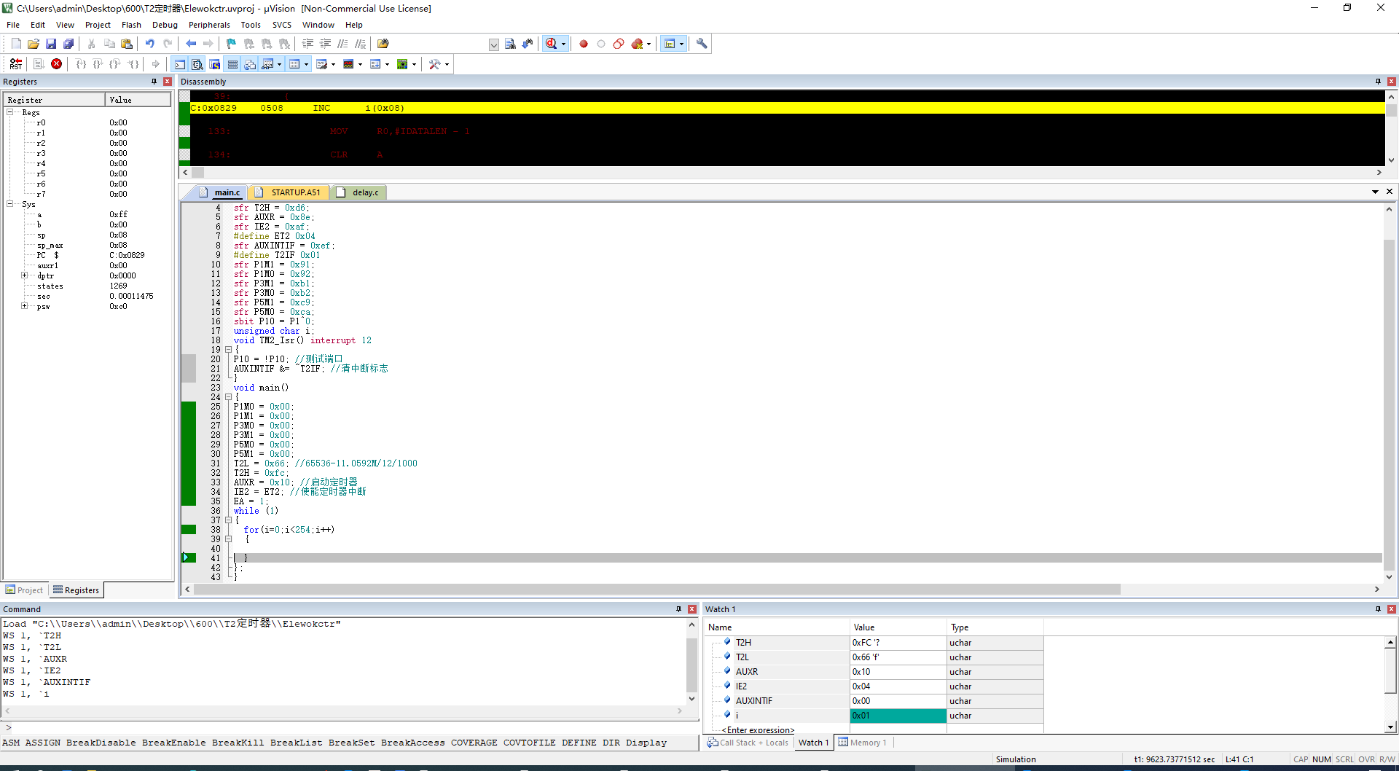This screenshot has height=771, width=1399.
Task: Switch to the delay.c tab
Action: click(x=358, y=192)
